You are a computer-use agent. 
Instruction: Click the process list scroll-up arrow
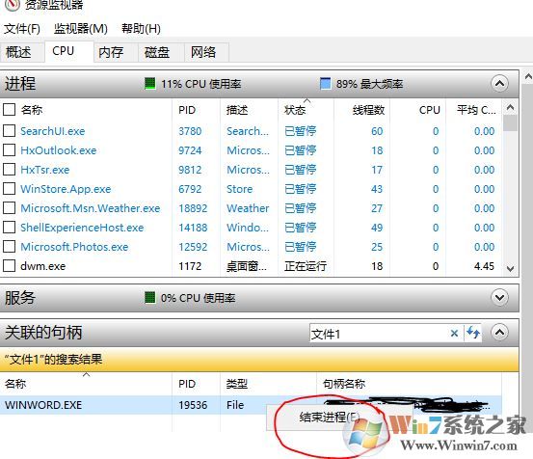point(510,108)
